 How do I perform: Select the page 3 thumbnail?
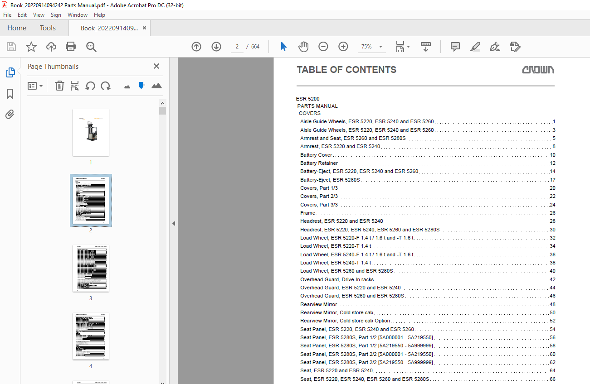[x=91, y=269]
